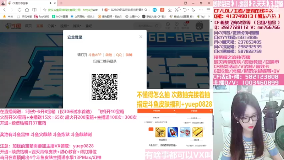Open the browser hamburger main menu
The image size is (284, 160).
[x=208, y=10]
